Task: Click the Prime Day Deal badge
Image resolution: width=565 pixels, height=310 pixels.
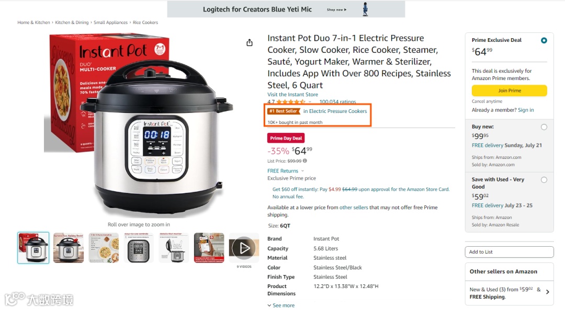Action: 286,138
